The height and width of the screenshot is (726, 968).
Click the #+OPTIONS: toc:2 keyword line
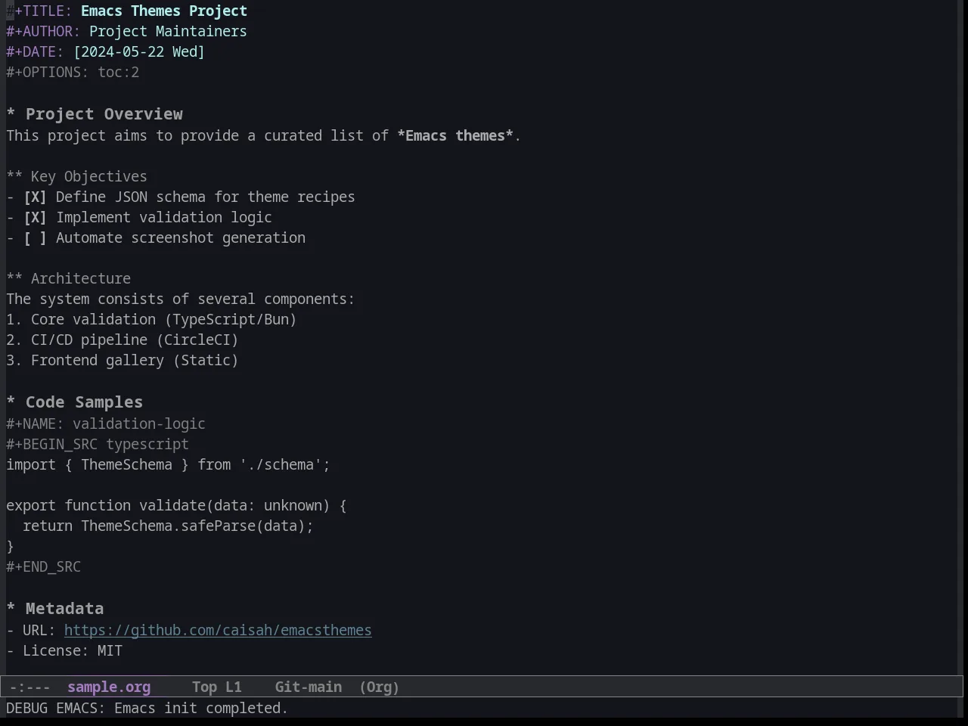(73, 73)
